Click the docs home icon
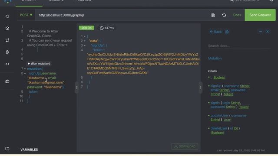The image size is (278, 156). [x=227, y=32]
